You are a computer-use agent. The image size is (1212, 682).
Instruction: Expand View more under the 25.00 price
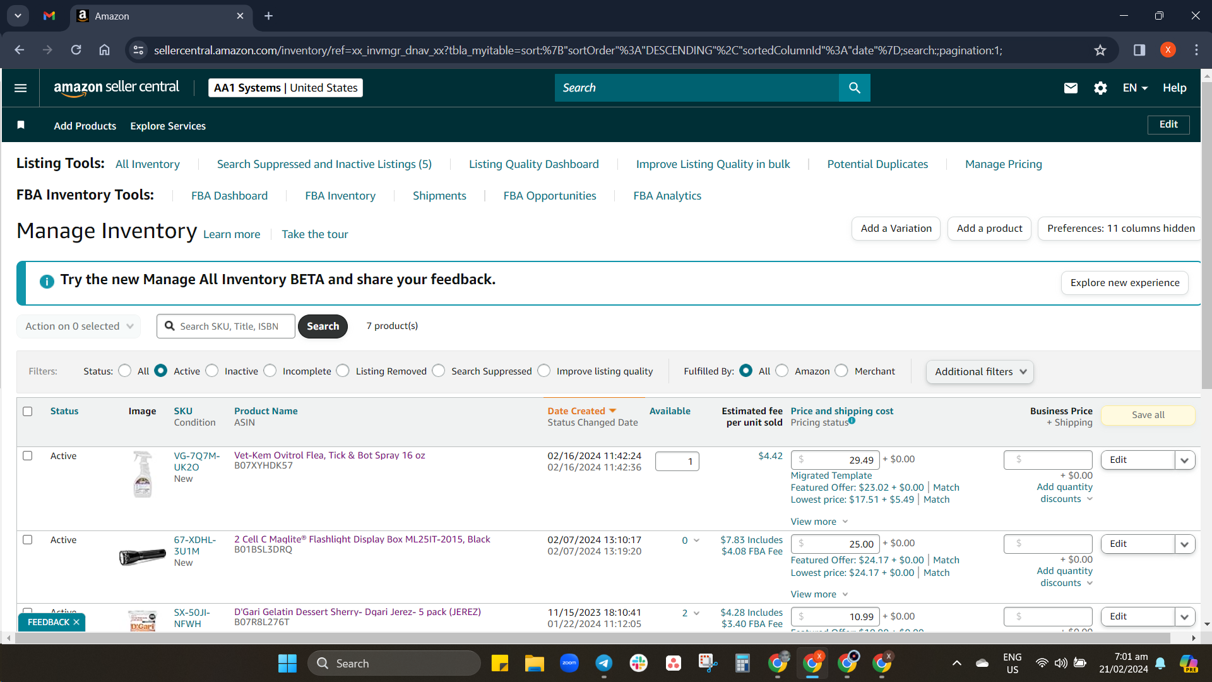(819, 594)
